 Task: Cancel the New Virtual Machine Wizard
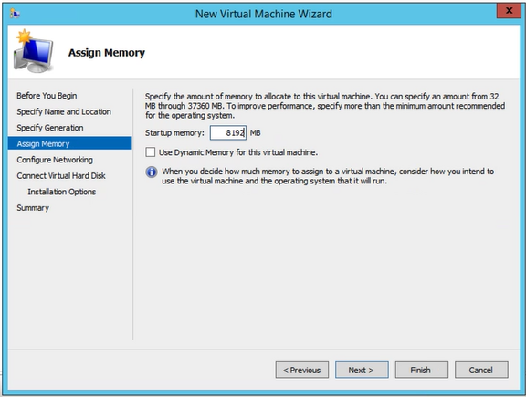(481, 370)
